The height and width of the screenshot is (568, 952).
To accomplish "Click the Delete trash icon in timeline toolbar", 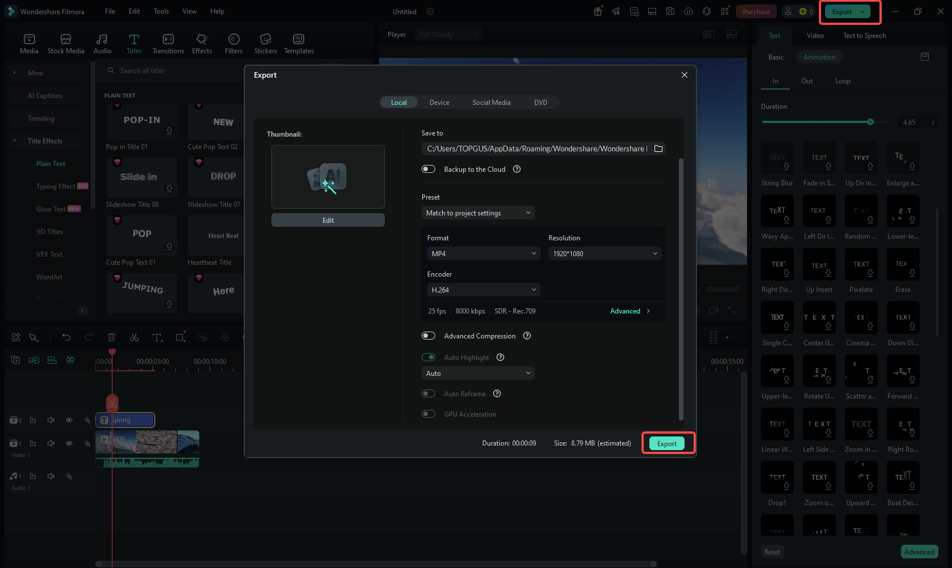I will 112,337.
